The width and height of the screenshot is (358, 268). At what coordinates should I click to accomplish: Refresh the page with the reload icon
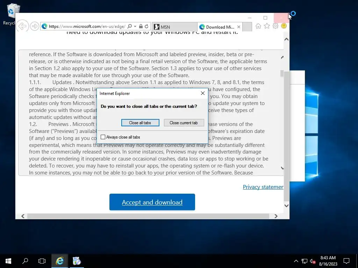146,27
